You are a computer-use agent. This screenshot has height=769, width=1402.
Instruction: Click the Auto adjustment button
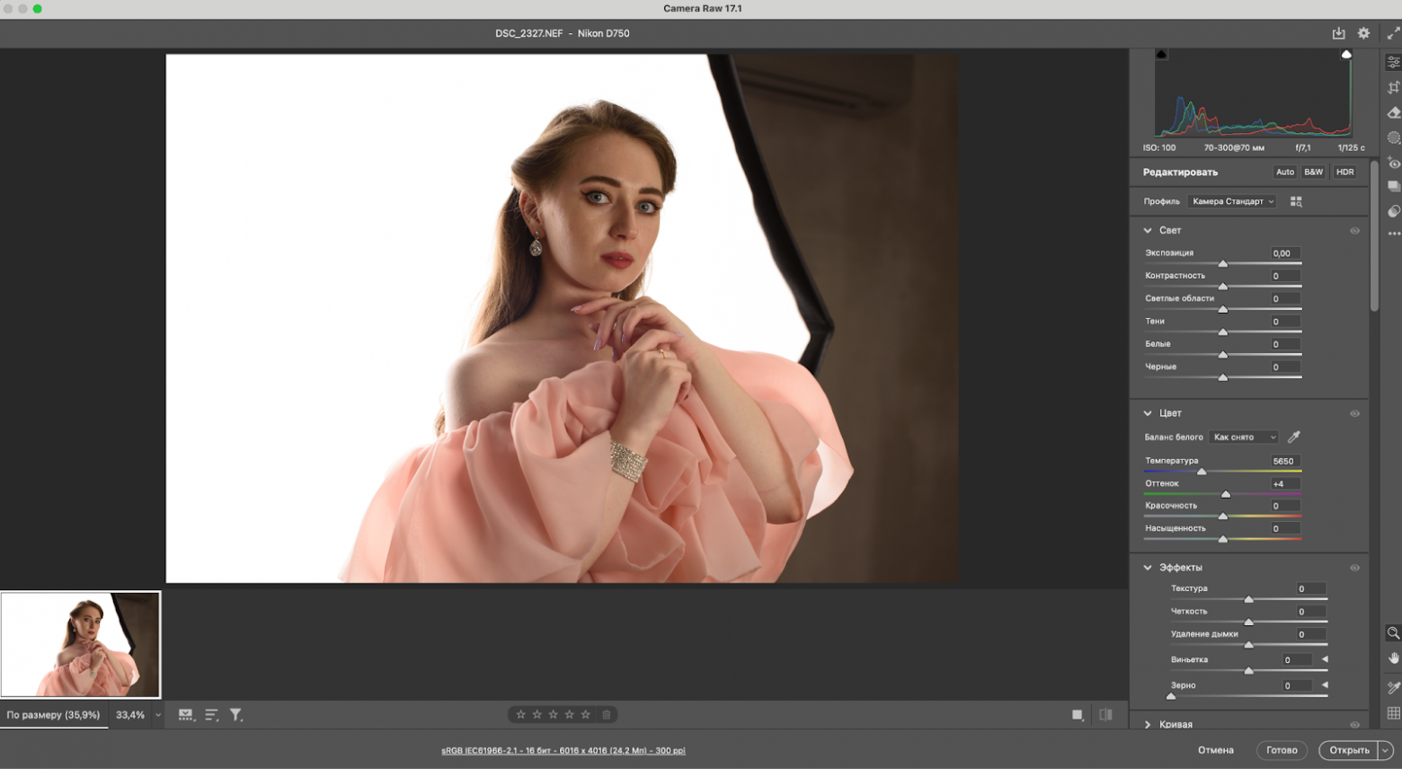(1285, 172)
